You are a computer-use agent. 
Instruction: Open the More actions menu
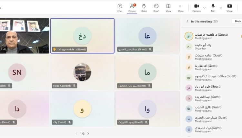point(181,8)
